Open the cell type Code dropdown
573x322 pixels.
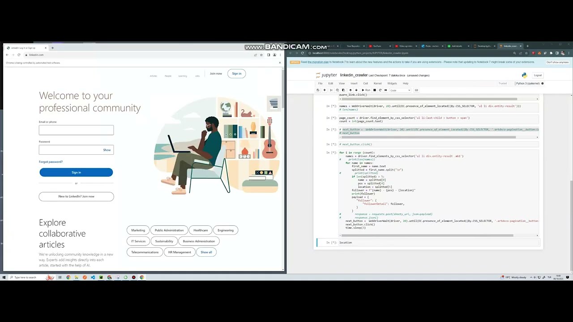tap(400, 90)
